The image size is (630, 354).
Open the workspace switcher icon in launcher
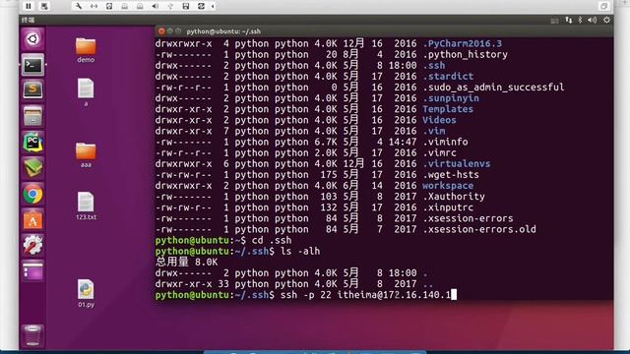click(x=32, y=271)
